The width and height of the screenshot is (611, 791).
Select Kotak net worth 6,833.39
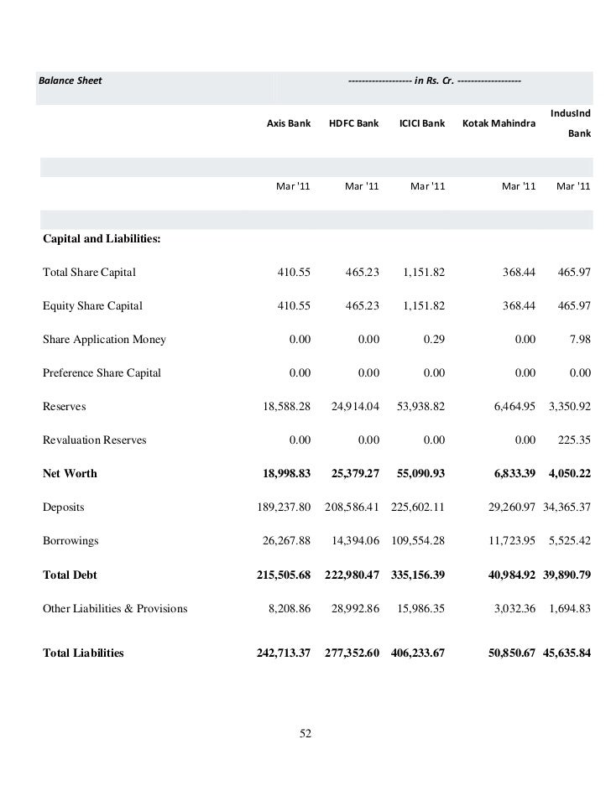point(514,474)
